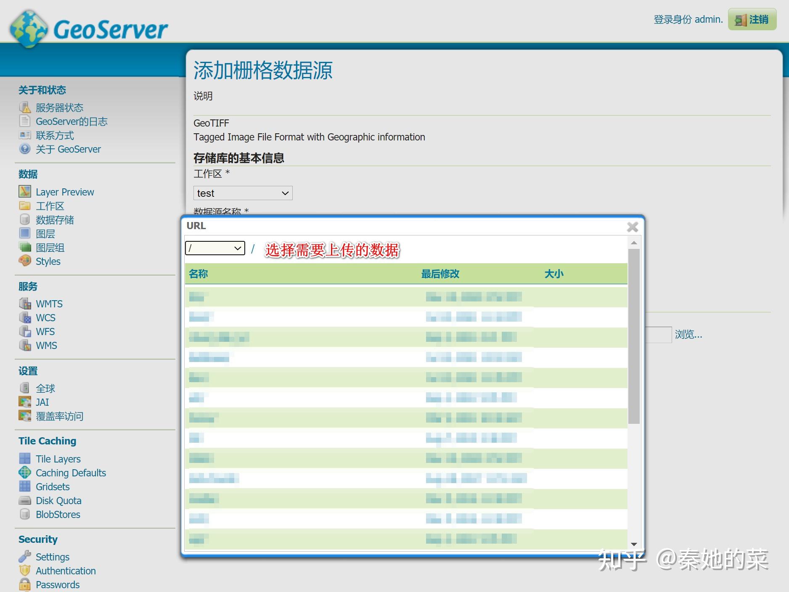Click the JAI settings icon
The height and width of the screenshot is (592, 789).
point(25,402)
